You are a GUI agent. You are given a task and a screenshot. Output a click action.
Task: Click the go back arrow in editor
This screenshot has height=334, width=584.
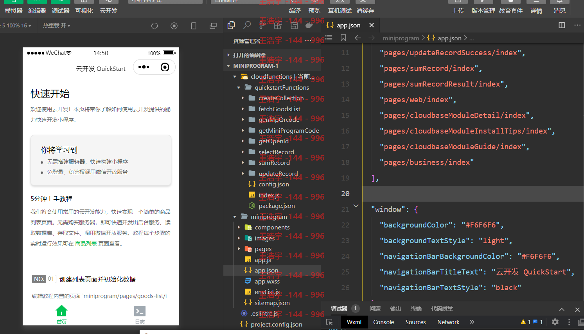[358, 38]
